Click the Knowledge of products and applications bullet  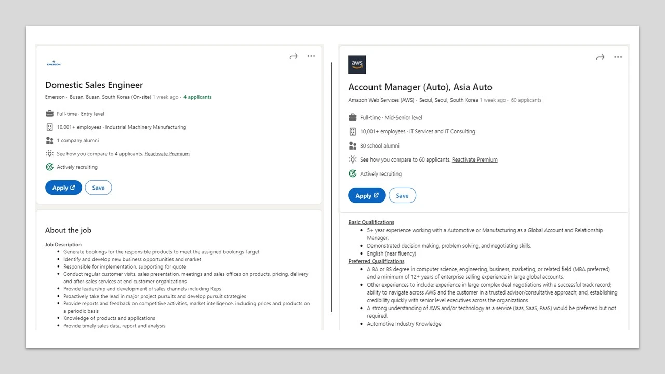click(109, 318)
